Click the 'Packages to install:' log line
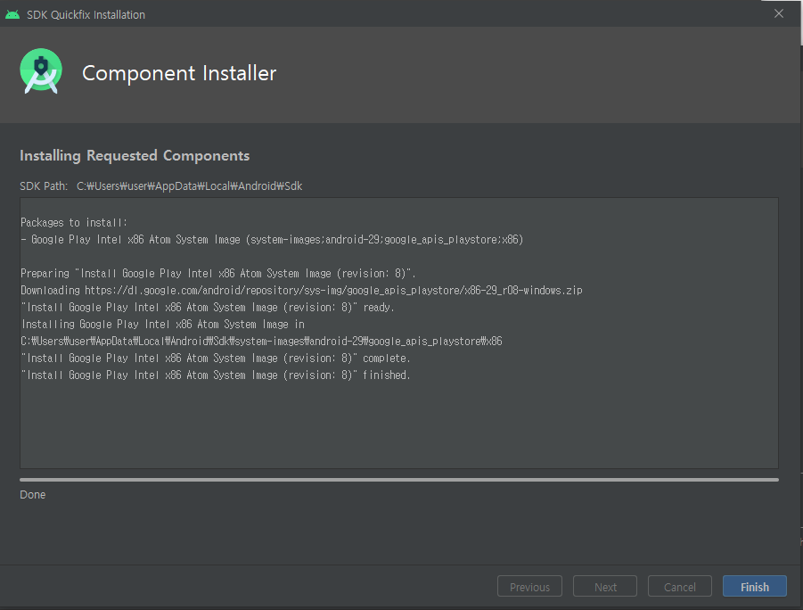The height and width of the screenshot is (610, 803). coord(74,222)
